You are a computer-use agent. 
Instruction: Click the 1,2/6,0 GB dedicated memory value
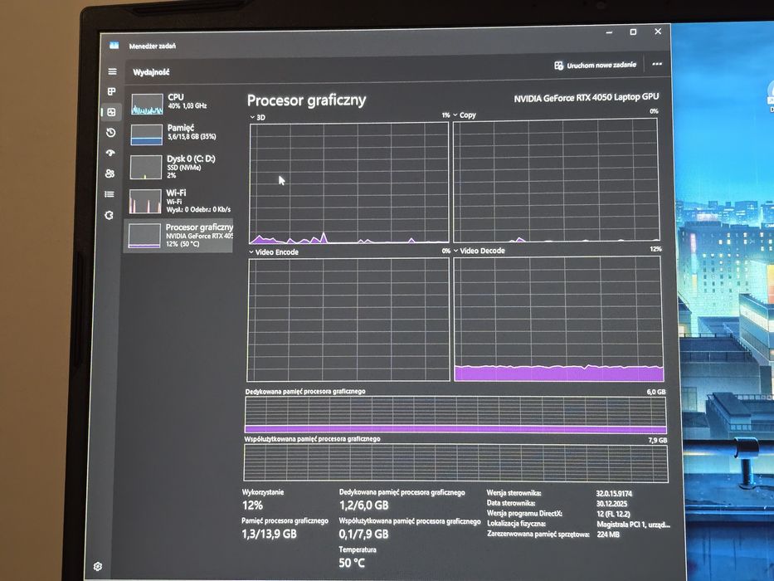pyautogui.click(x=364, y=505)
